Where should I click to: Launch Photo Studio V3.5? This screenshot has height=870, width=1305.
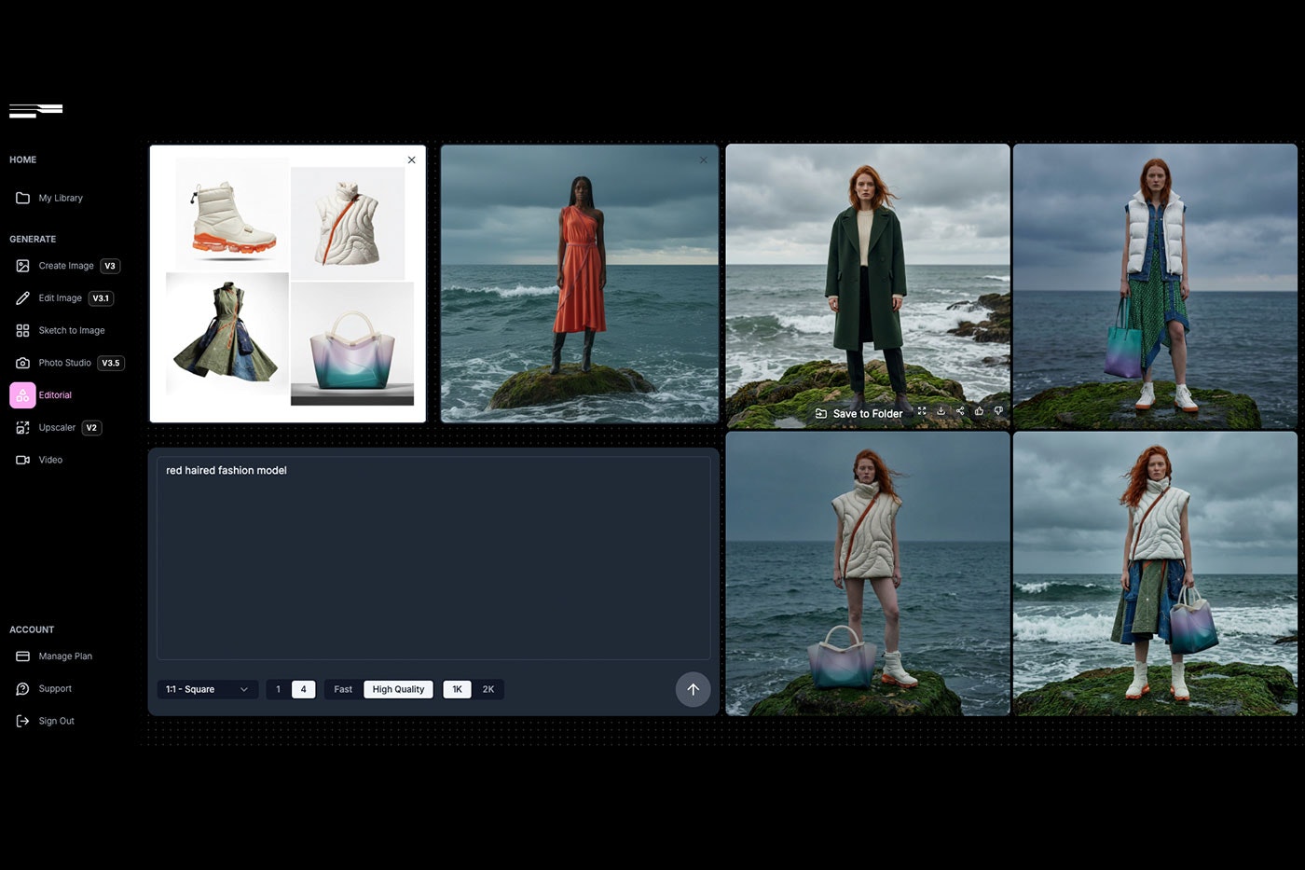pos(65,363)
